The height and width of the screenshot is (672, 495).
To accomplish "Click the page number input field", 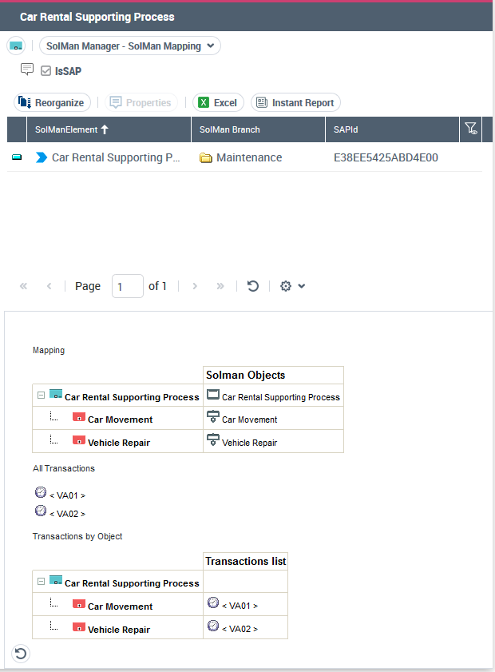I will [127, 286].
